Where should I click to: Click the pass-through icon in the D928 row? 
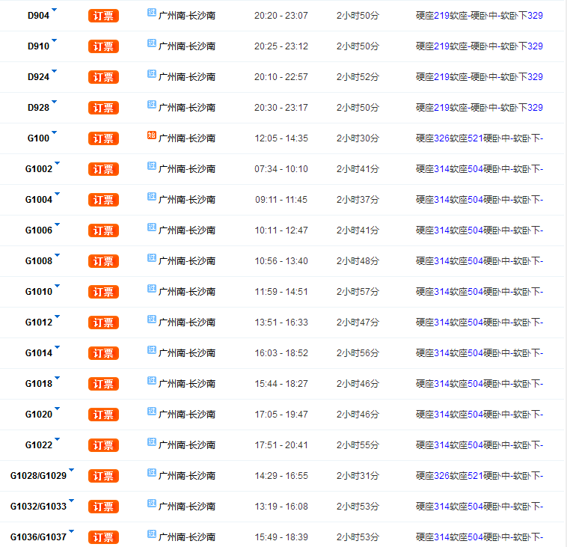click(152, 106)
